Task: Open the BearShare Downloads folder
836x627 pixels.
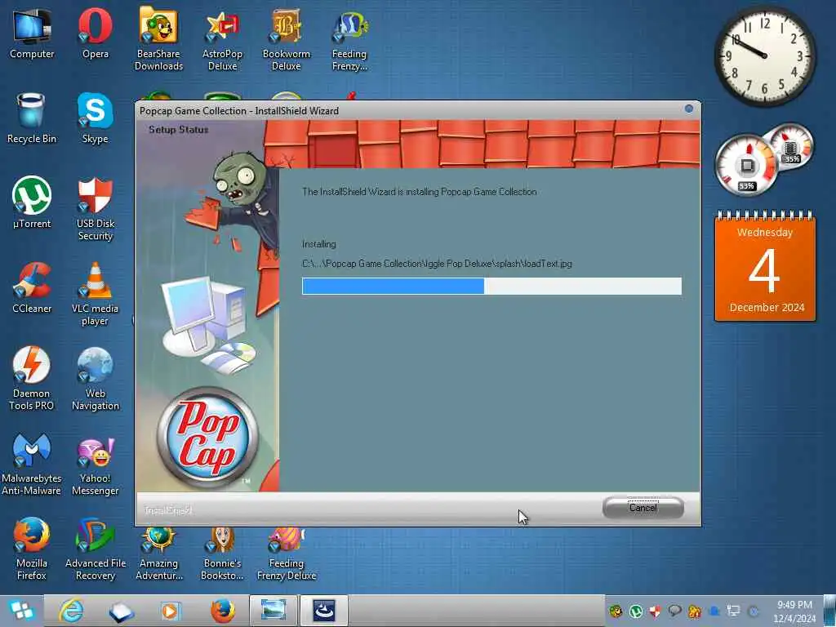Action: click(x=158, y=39)
